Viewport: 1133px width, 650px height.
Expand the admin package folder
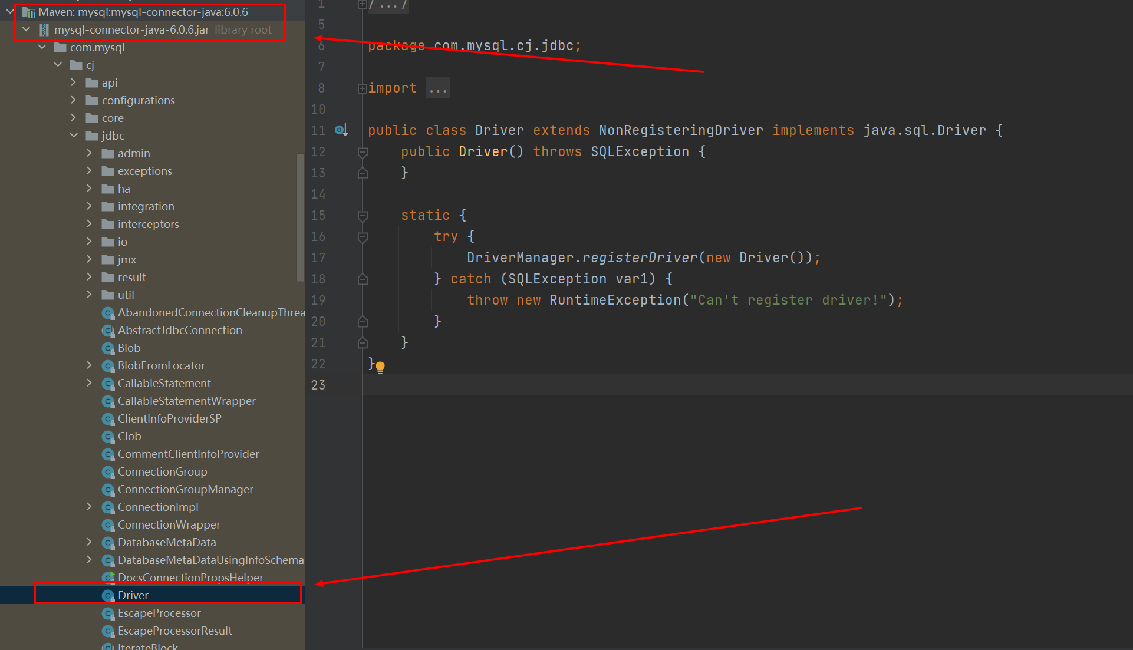(x=90, y=153)
